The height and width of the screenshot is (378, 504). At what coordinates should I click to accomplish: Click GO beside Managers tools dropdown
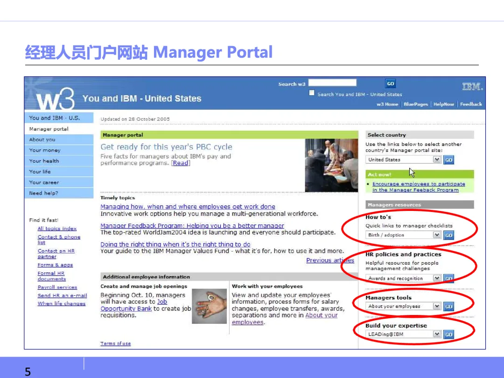[449, 307]
